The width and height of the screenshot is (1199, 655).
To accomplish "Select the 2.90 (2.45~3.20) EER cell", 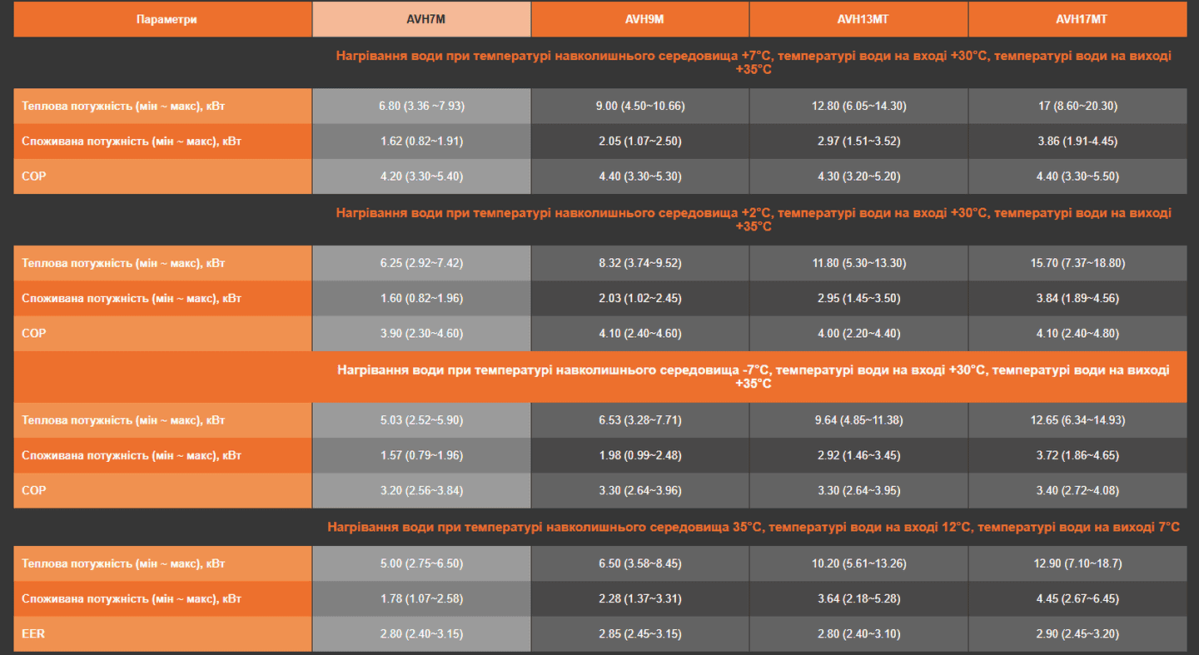I will point(1077,633).
